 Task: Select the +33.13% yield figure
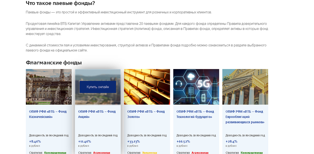coord(134,141)
